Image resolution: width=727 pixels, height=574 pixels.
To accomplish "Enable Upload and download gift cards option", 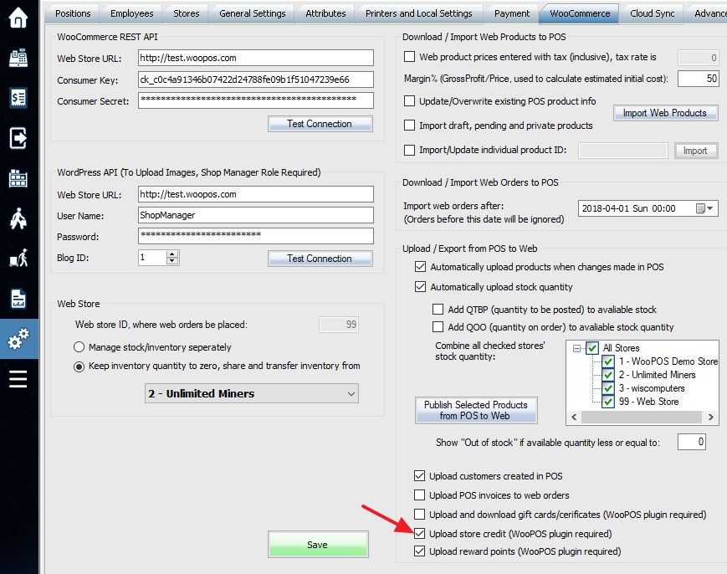I will tap(419, 515).
